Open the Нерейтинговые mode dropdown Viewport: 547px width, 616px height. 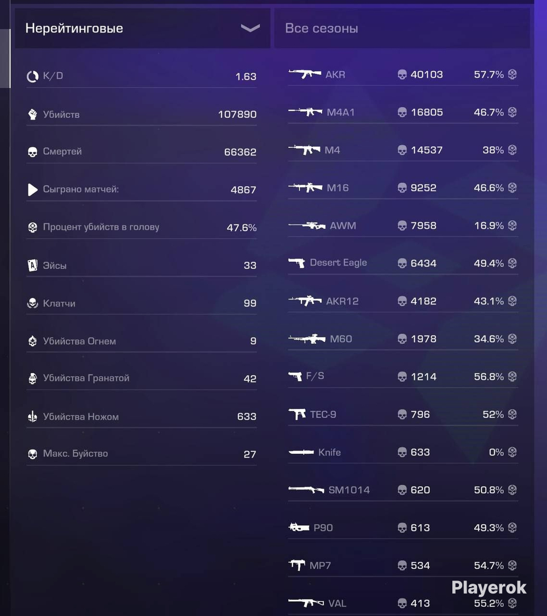[142, 28]
